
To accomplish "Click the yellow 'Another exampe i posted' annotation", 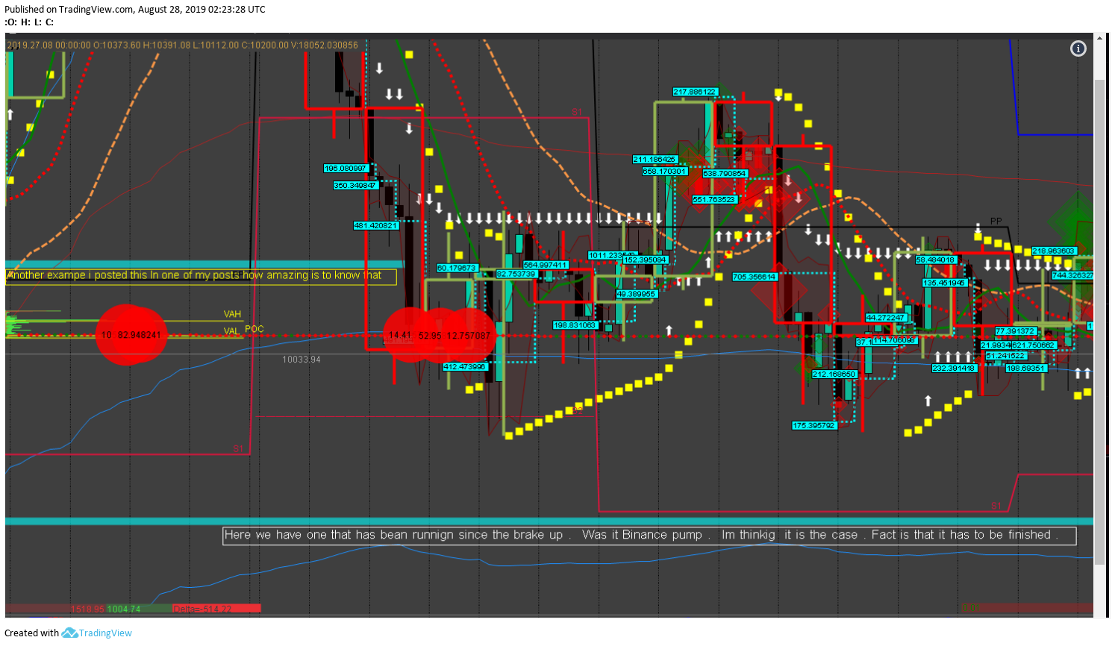I will pyautogui.click(x=201, y=276).
